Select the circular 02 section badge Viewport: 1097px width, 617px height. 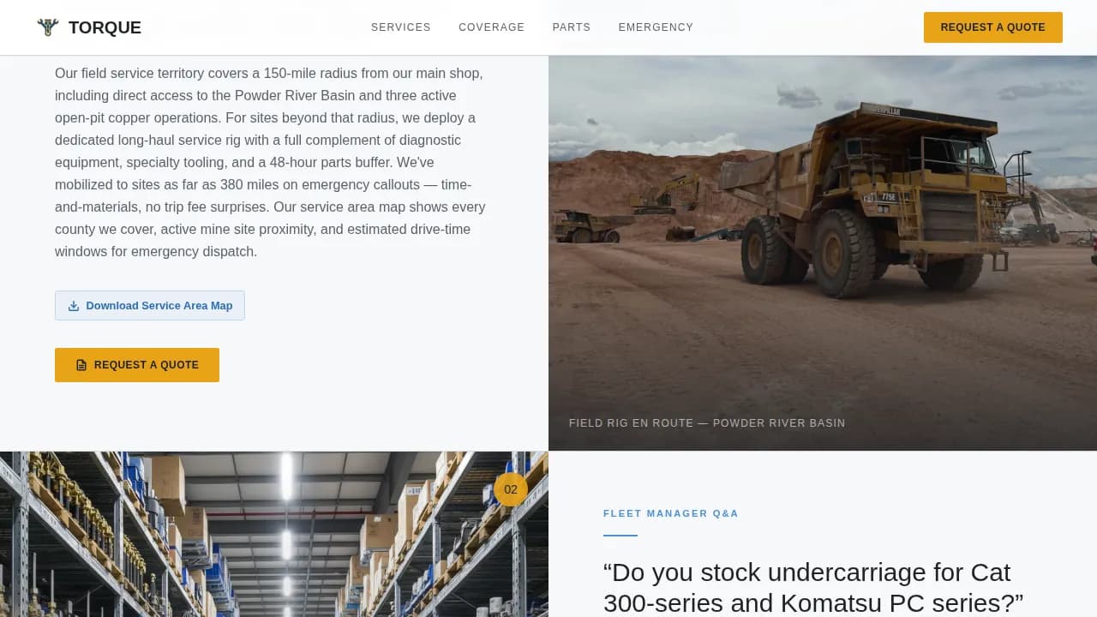[x=511, y=489]
